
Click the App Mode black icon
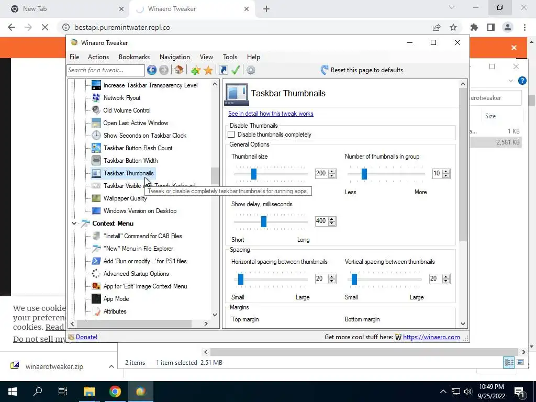(96, 299)
